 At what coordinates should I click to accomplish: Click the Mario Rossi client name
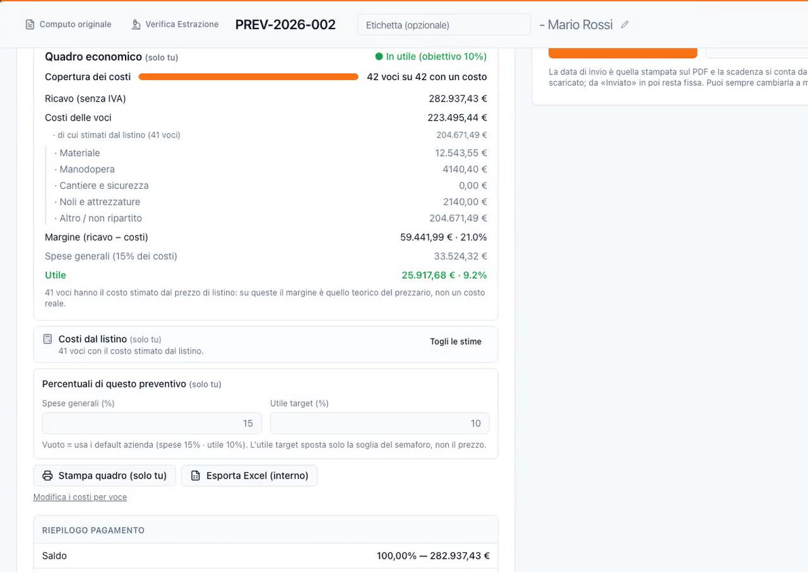(x=580, y=25)
